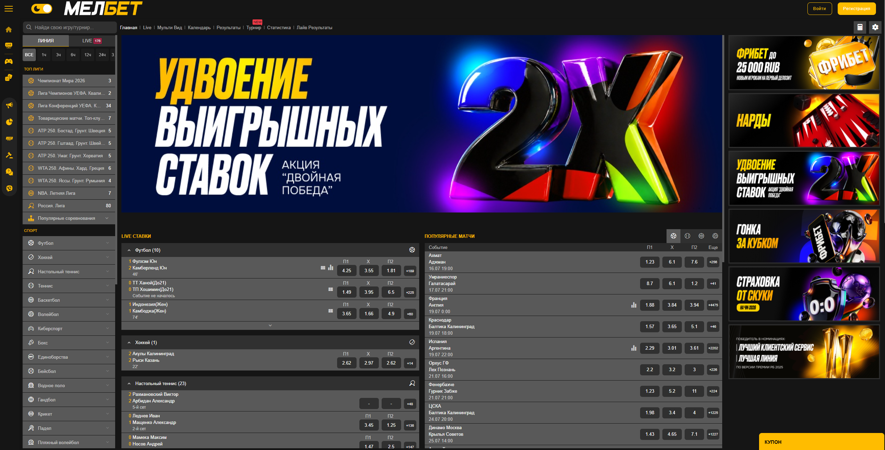Open settings gear icon
The height and width of the screenshot is (450, 885).
click(x=875, y=27)
